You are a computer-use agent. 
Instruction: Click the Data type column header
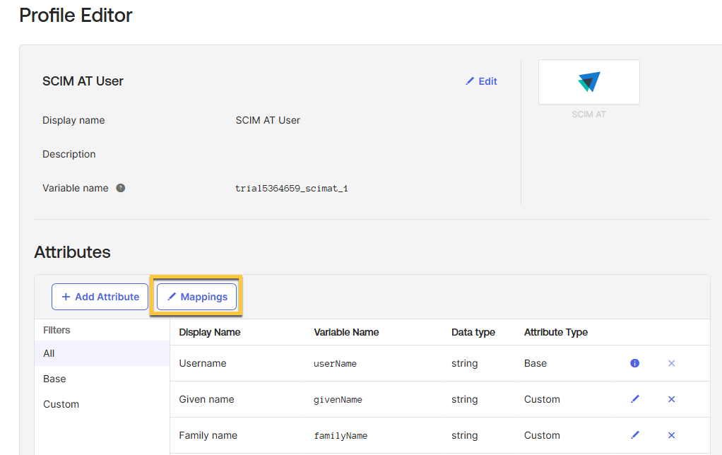click(473, 332)
